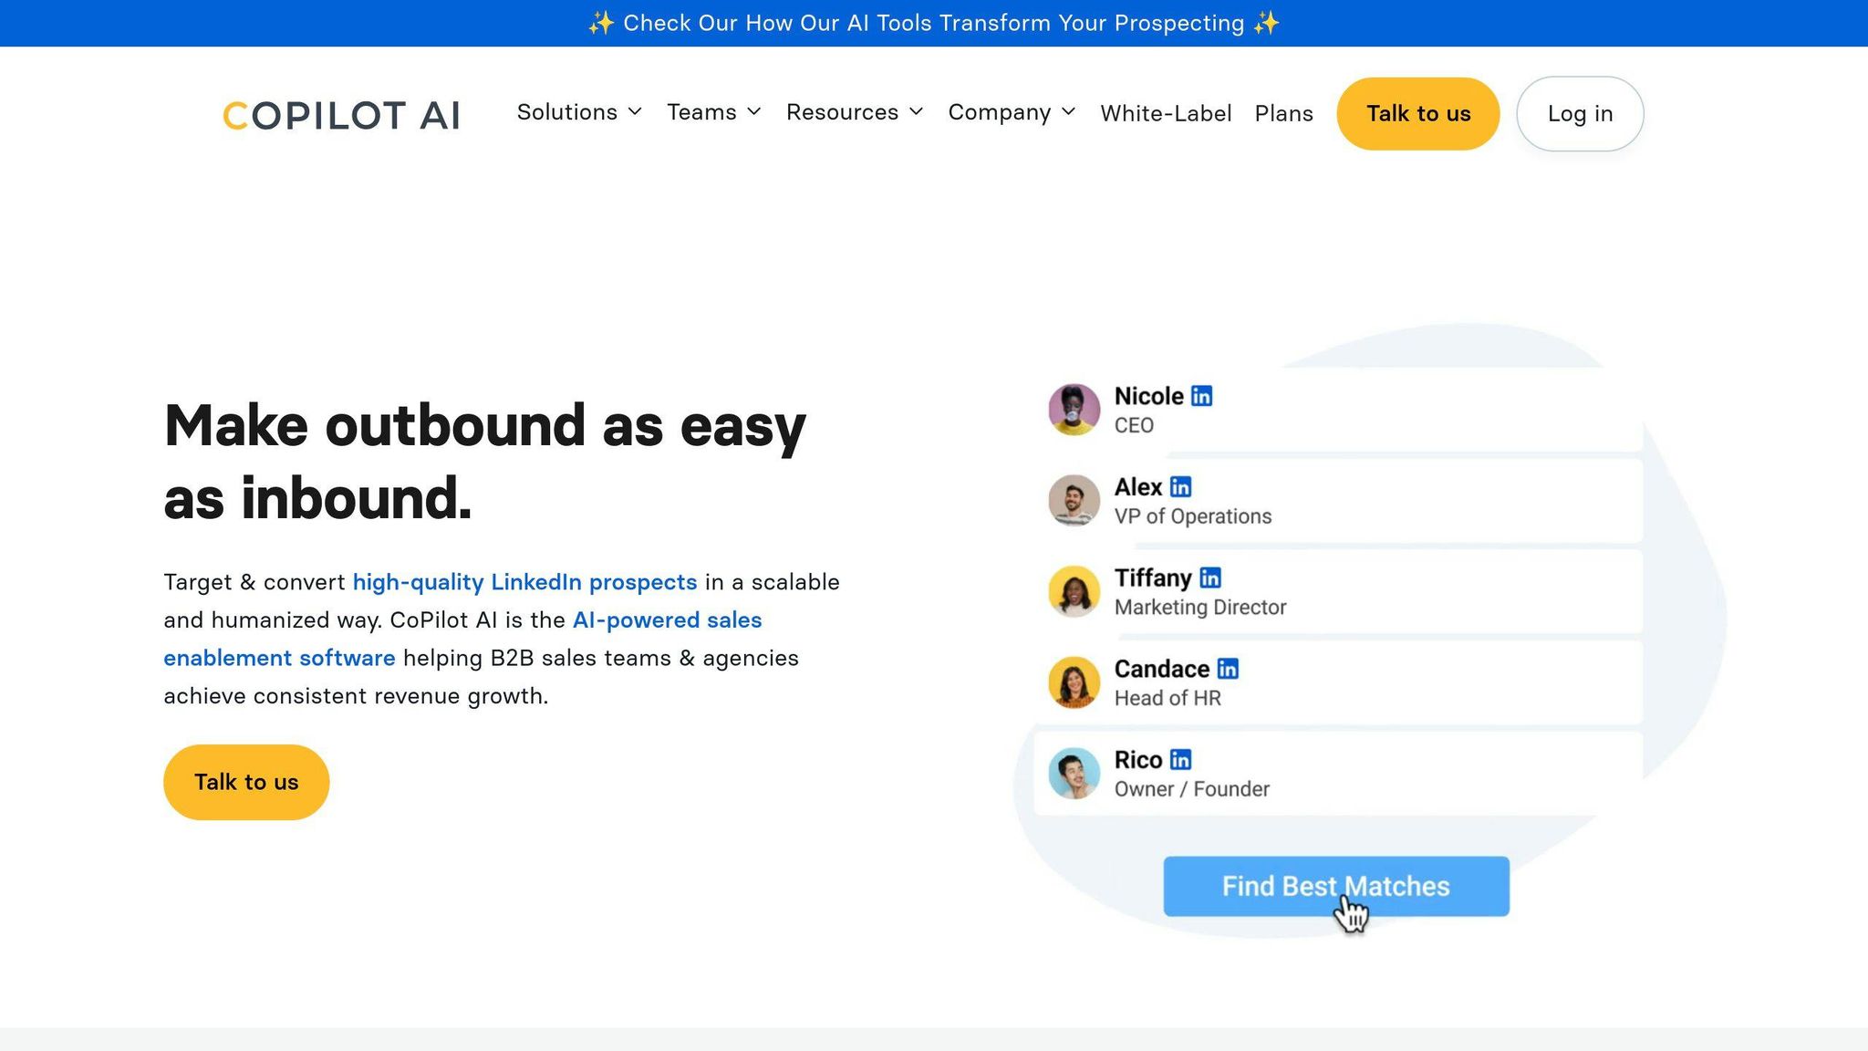Screen dimensions: 1868x1051
Task: Open Tiffany's LinkedIn icon
Action: 1210,578
